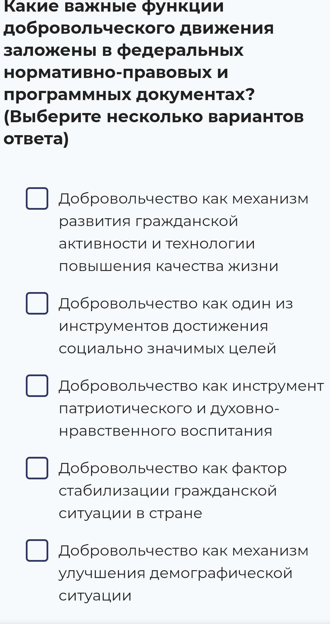Screen dimensions: 330x624
Task: Tick the 'один из инструментов достижения' checkbox
Action: 37,303
